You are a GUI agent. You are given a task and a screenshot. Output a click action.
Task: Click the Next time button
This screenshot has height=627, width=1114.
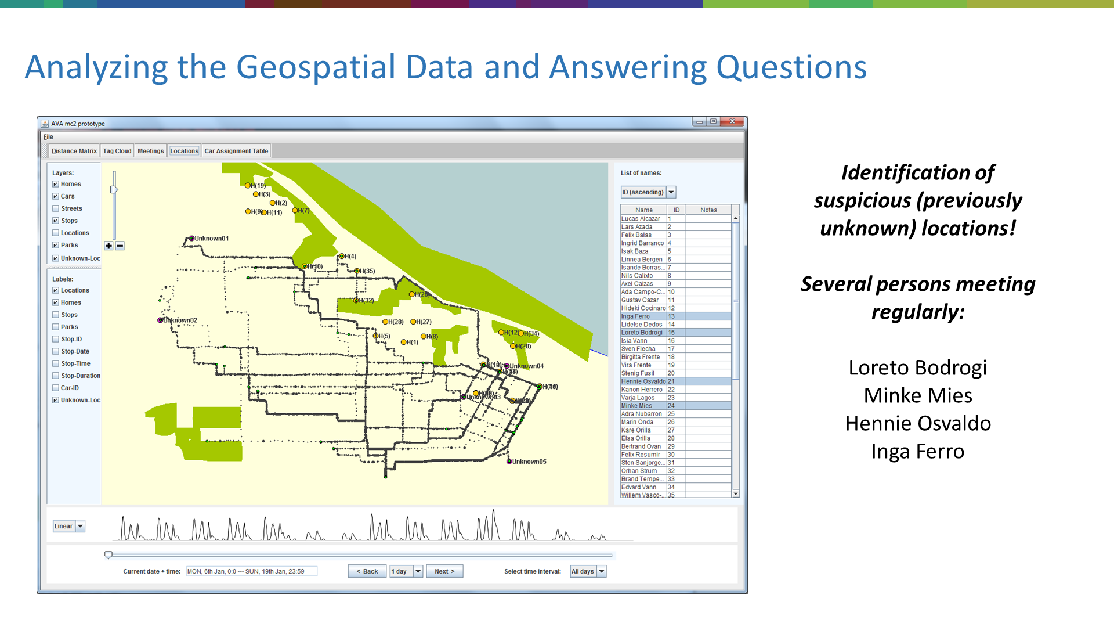(x=444, y=572)
